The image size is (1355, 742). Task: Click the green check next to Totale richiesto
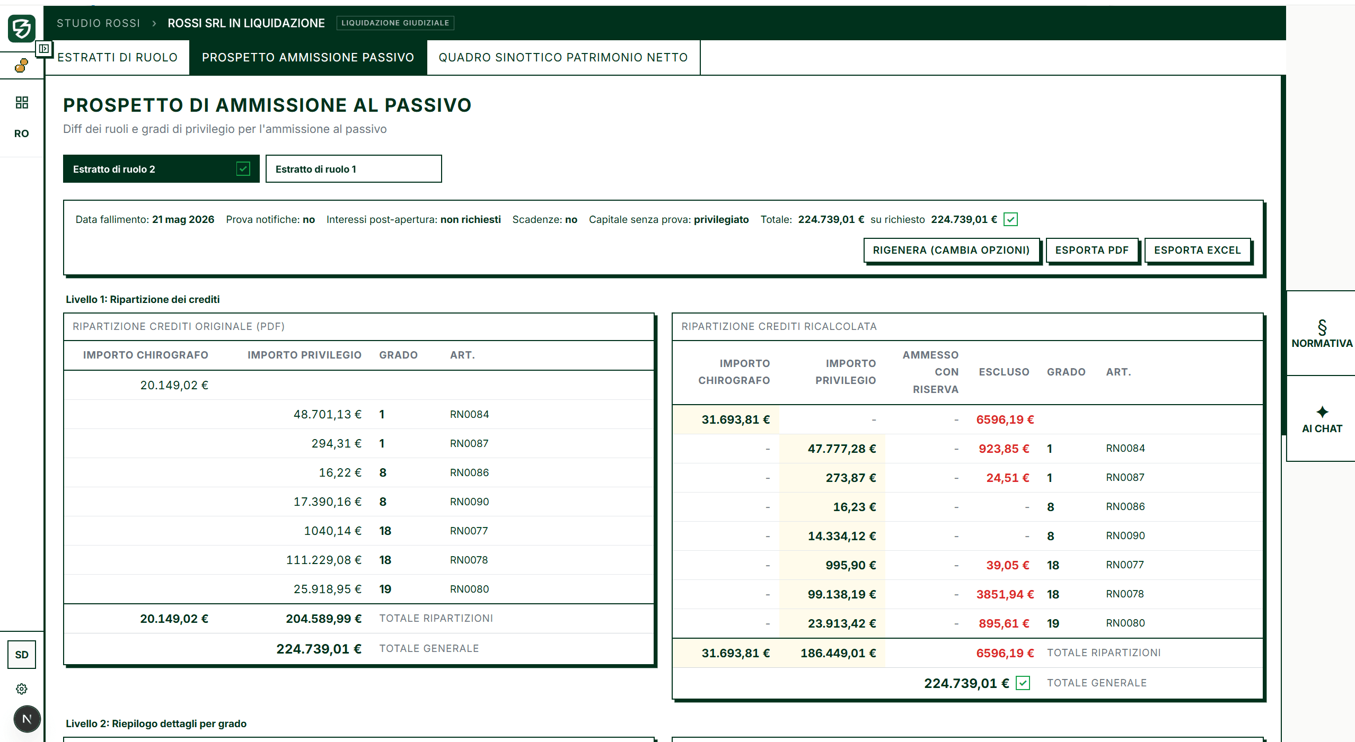pos(1011,219)
